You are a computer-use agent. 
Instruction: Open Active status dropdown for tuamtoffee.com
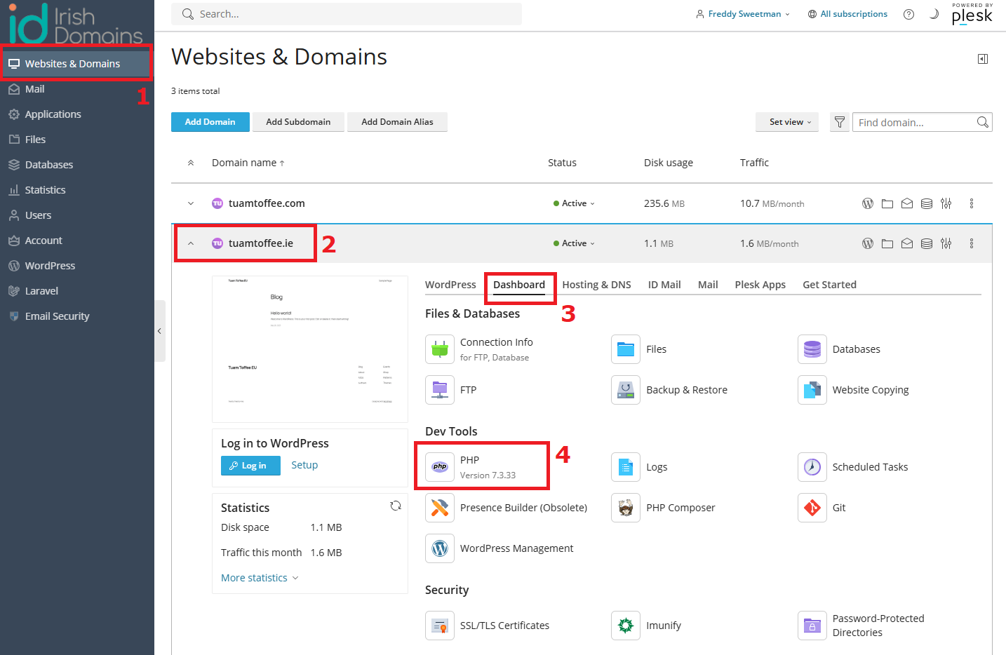tap(574, 203)
